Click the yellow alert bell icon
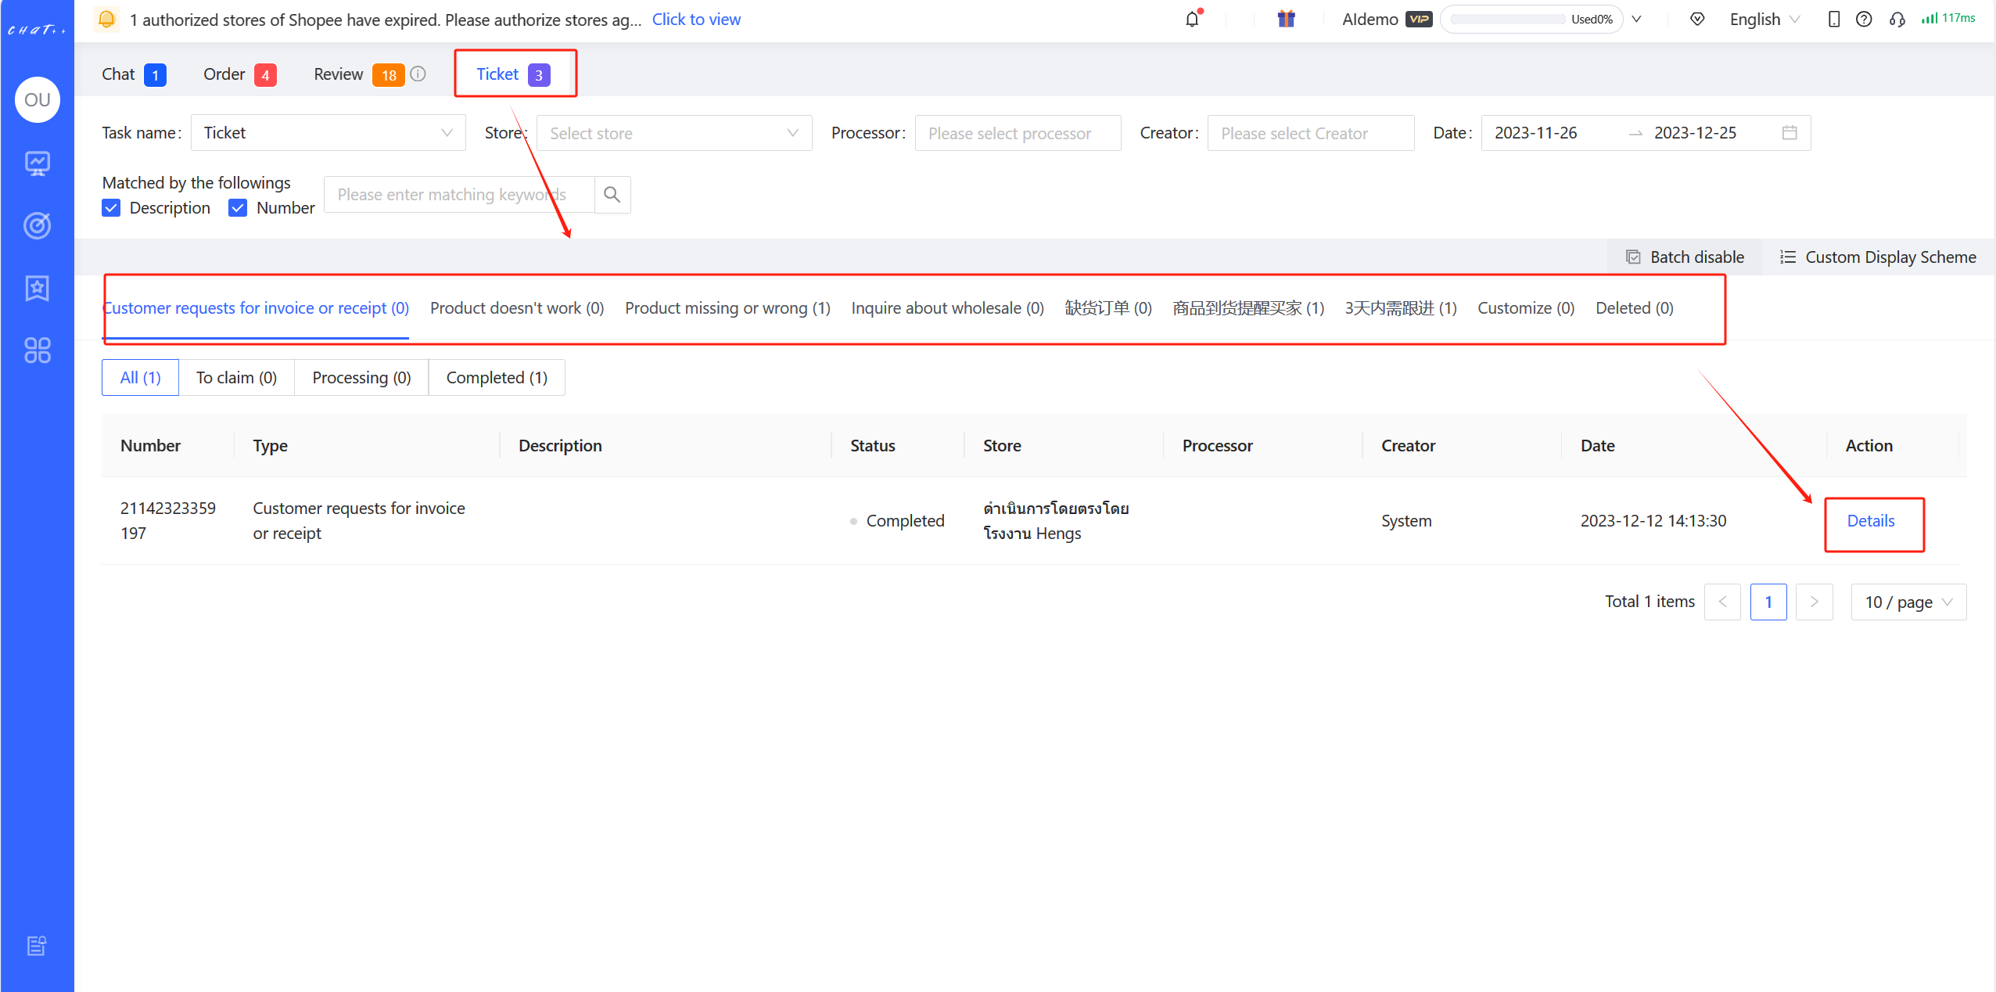1996x992 pixels. pos(107,19)
